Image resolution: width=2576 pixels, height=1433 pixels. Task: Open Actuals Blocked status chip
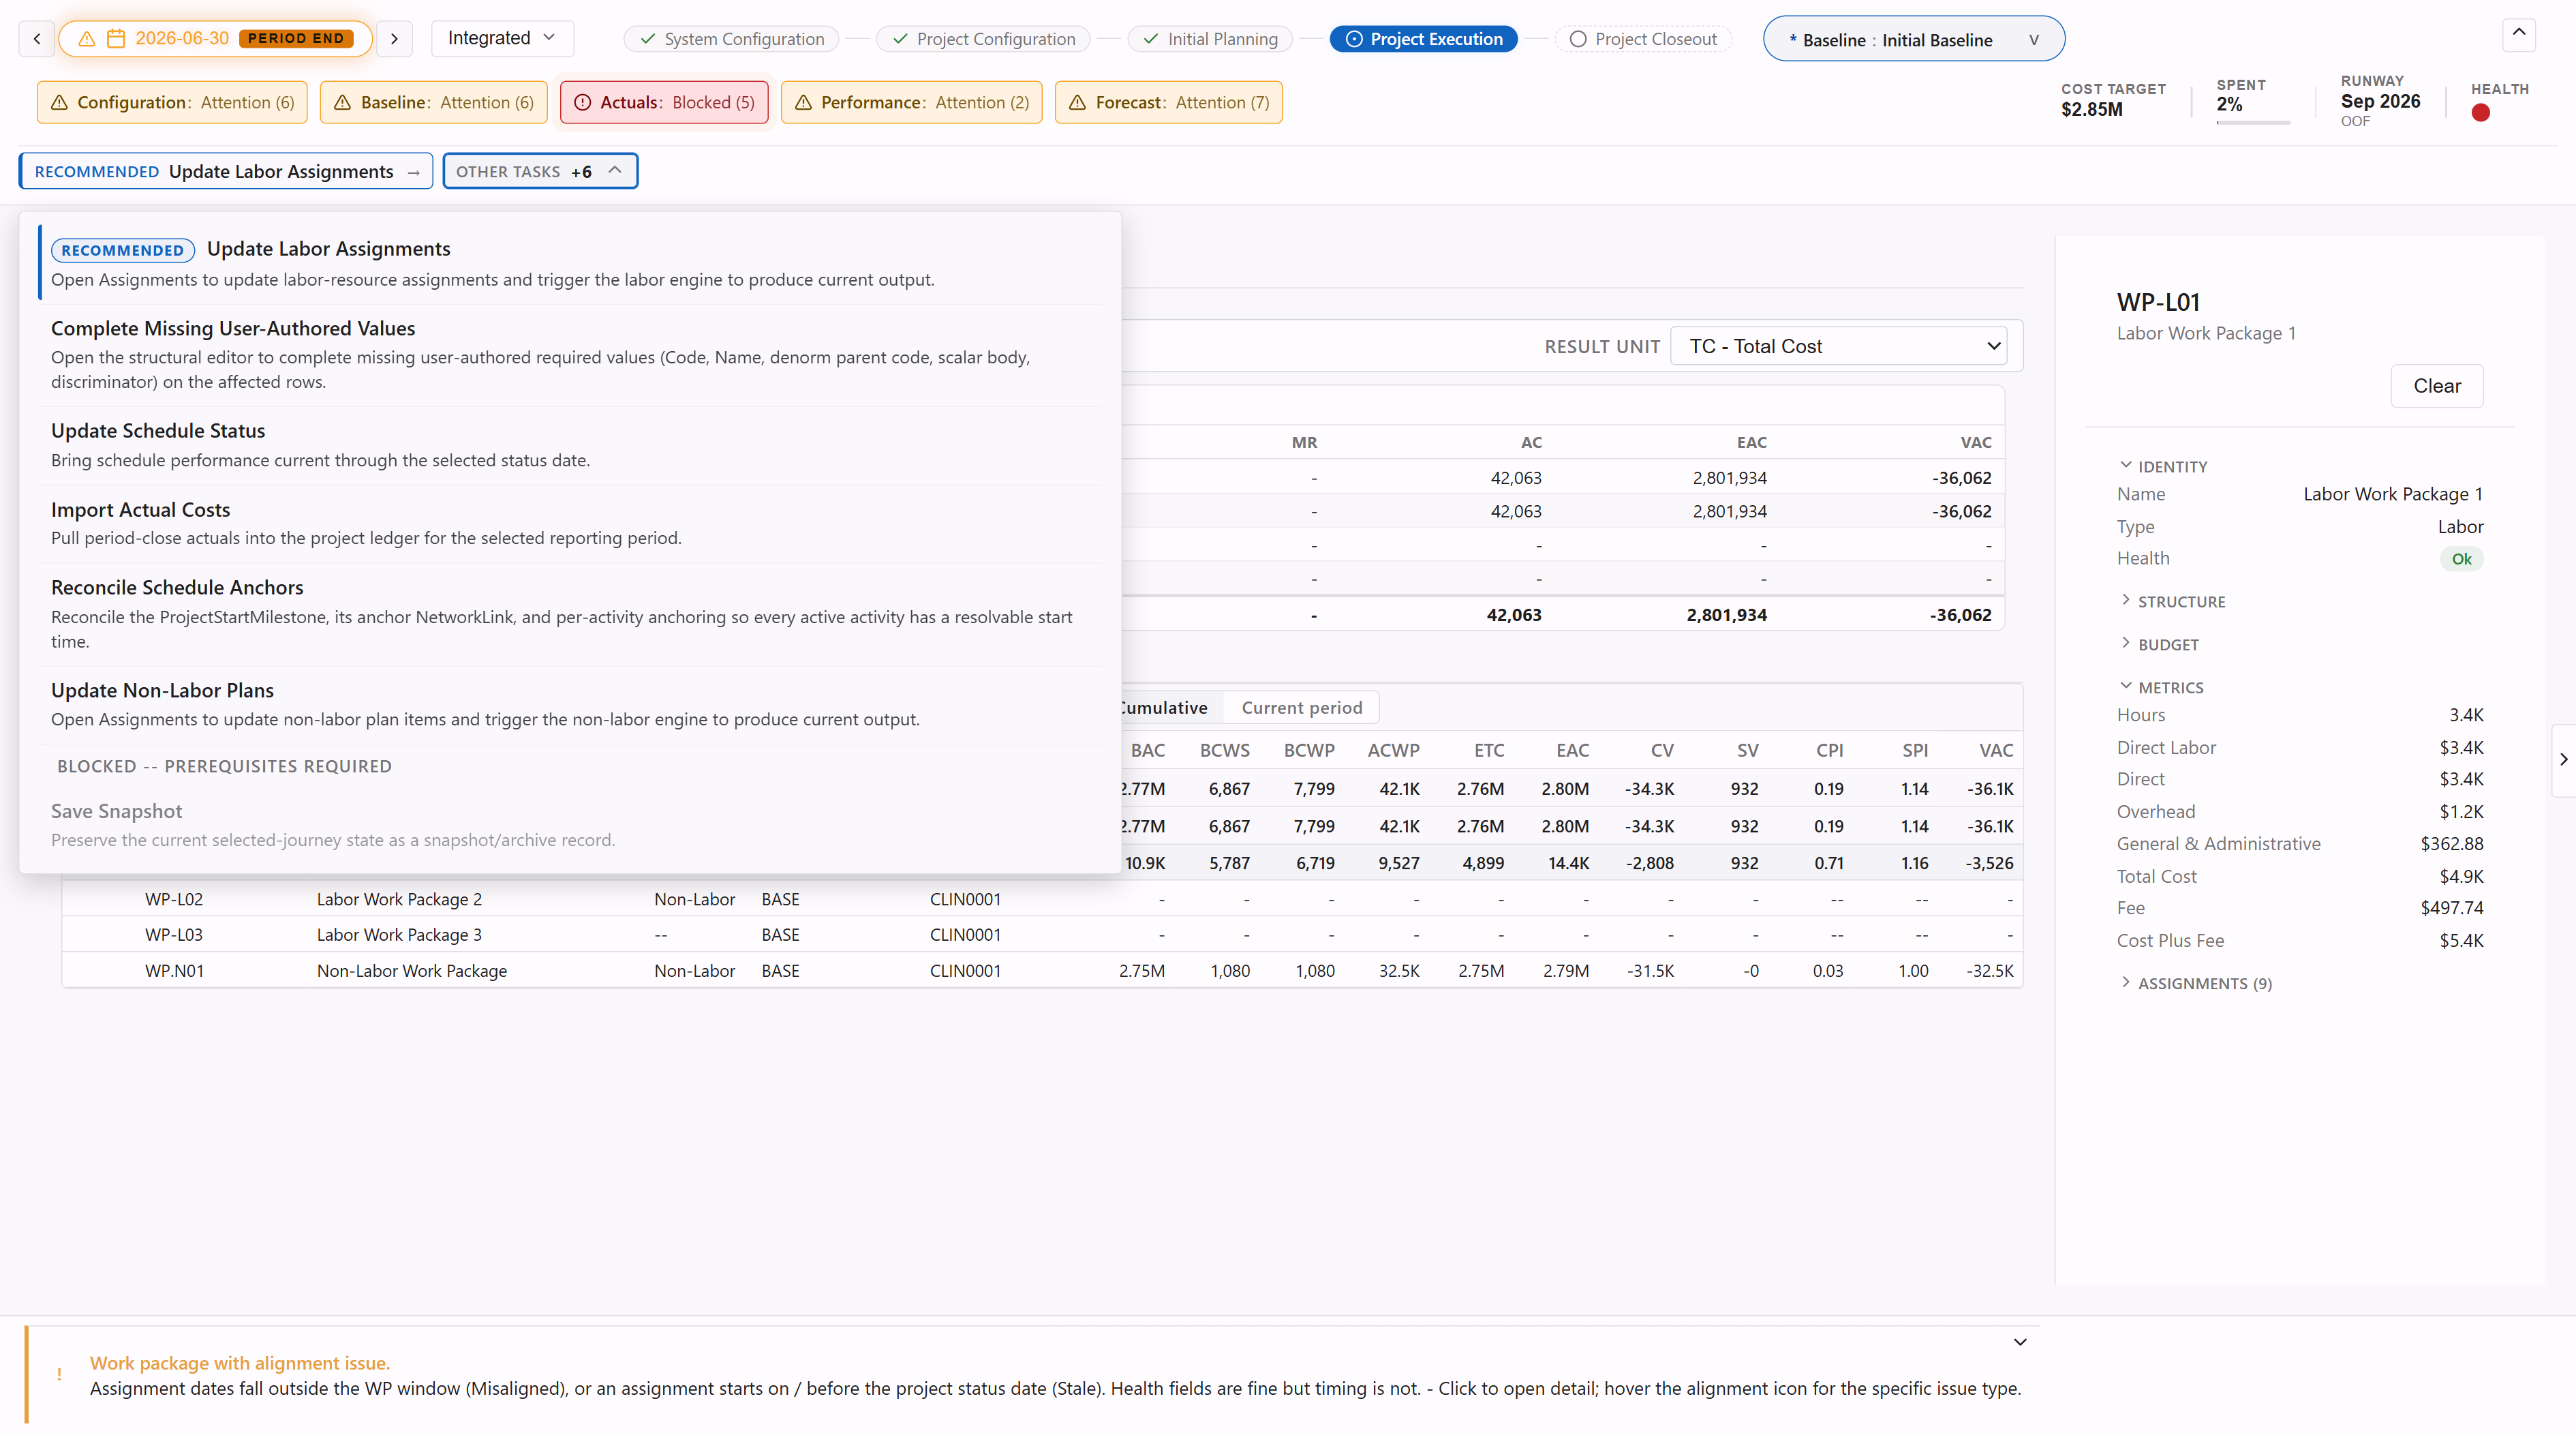pyautogui.click(x=664, y=102)
